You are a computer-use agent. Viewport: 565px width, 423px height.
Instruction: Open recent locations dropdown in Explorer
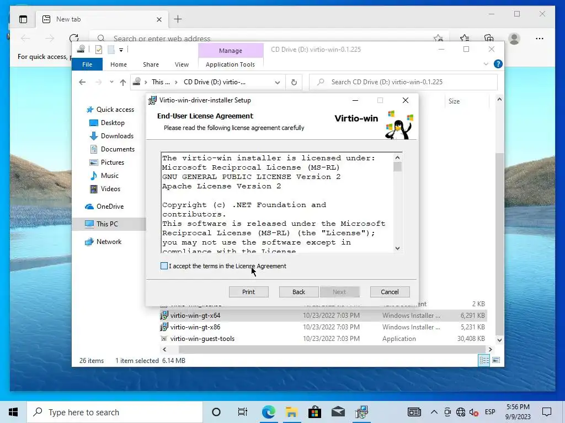[x=111, y=82]
